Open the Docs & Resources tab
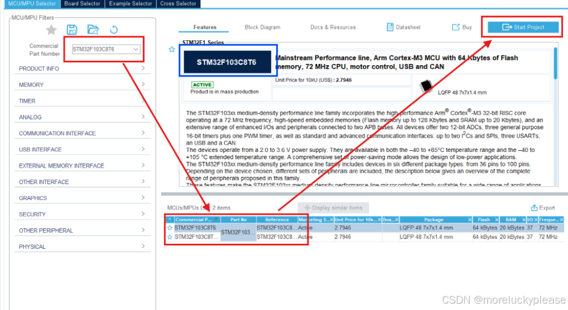Screen dimensions: 568x310 tap(333, 27)
